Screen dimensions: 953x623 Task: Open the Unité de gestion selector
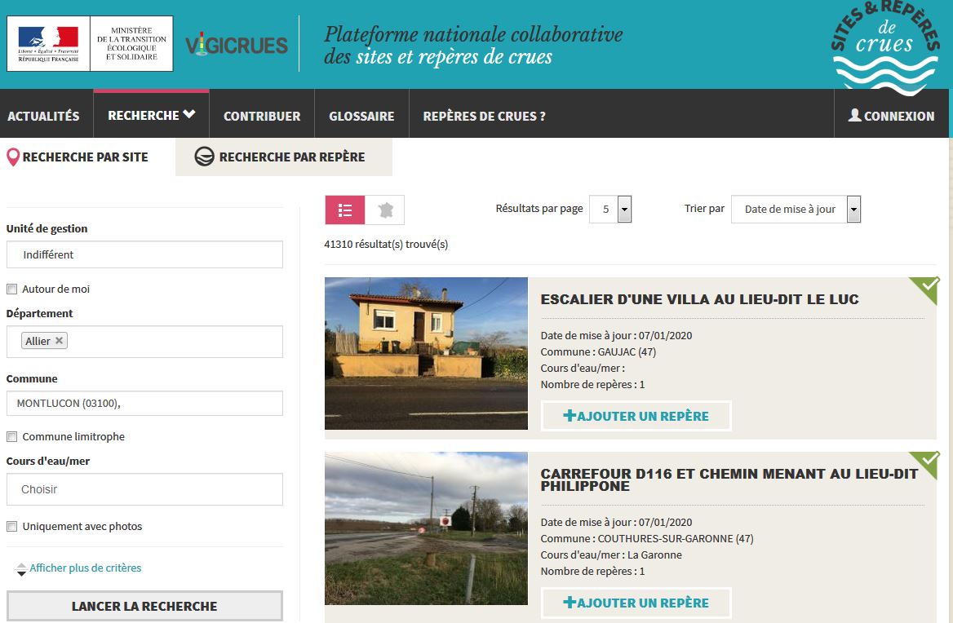(x=144, y=254)
